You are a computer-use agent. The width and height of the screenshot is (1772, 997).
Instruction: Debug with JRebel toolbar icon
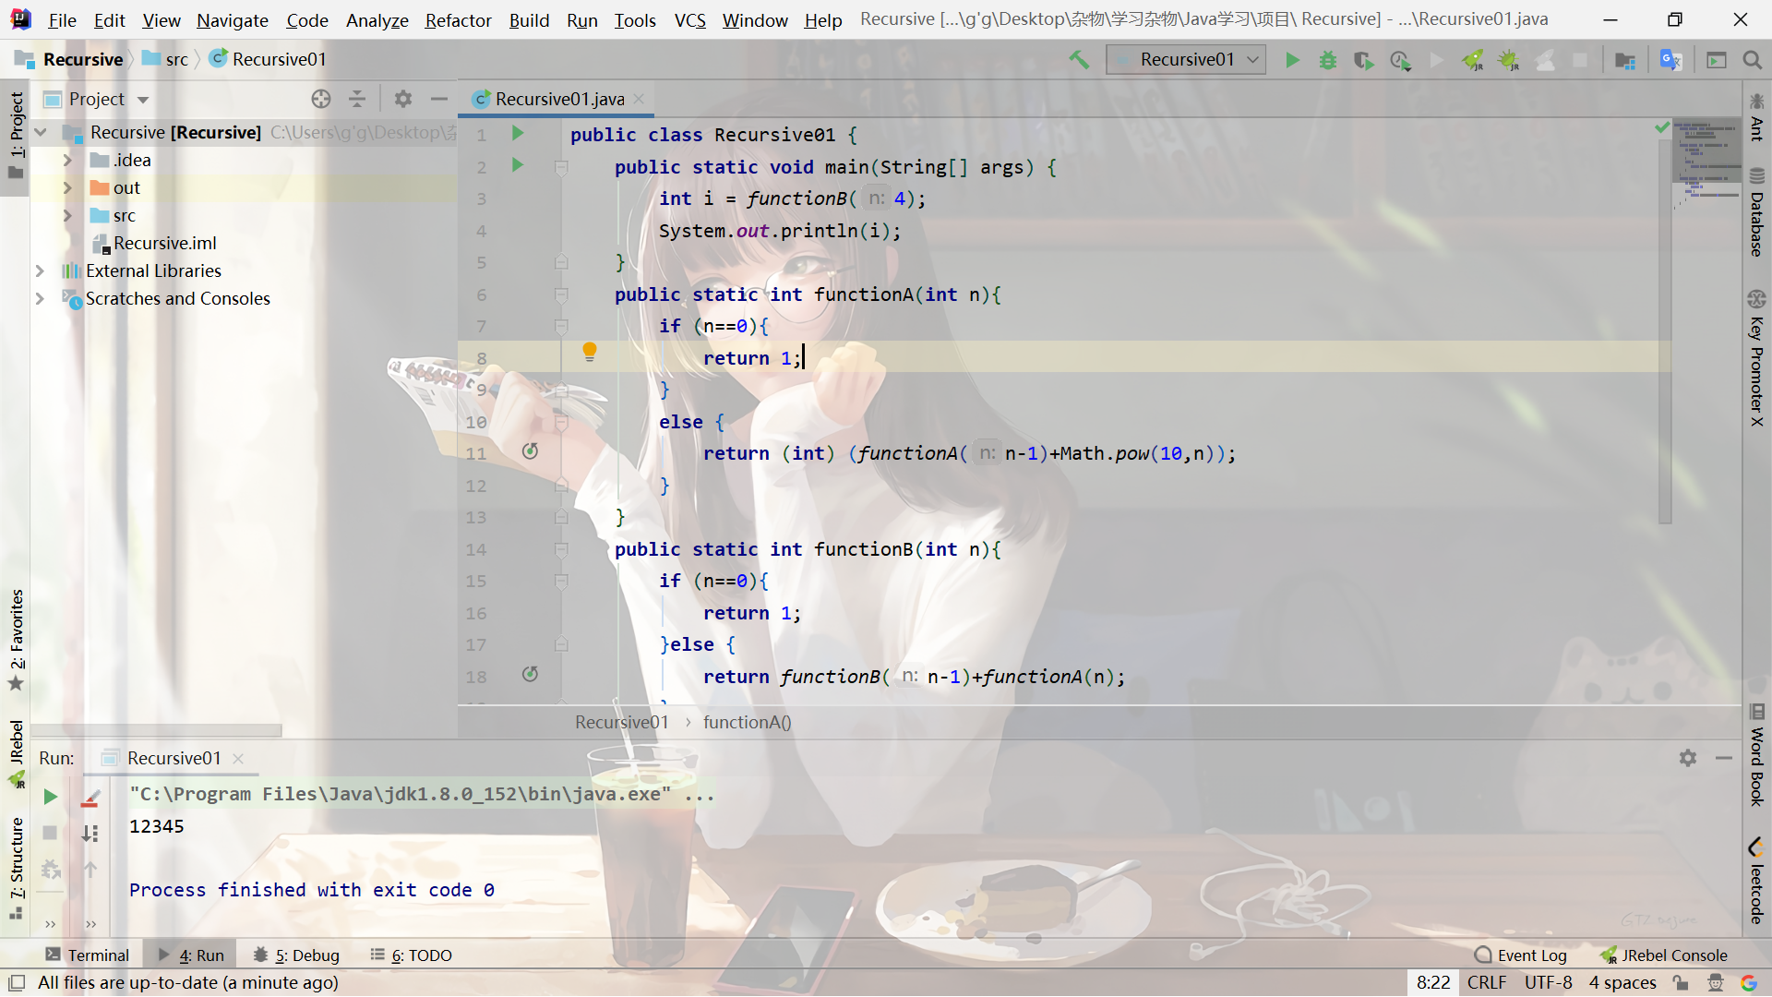[1509, 60]
